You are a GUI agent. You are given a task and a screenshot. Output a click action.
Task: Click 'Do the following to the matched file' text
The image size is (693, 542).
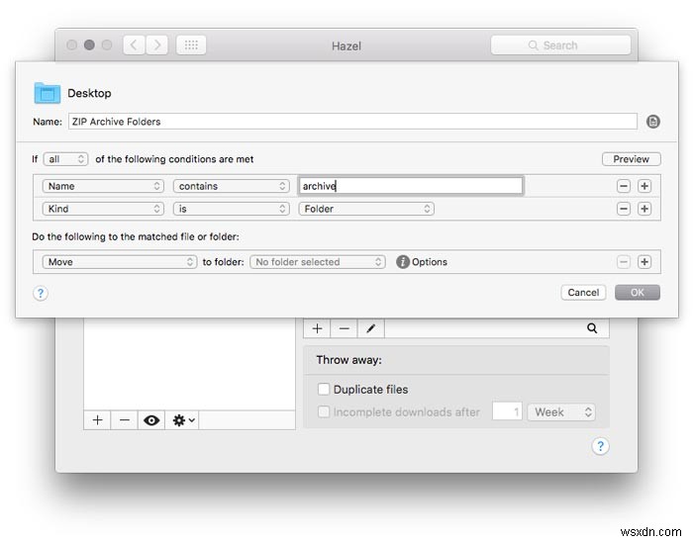[136, 237]
